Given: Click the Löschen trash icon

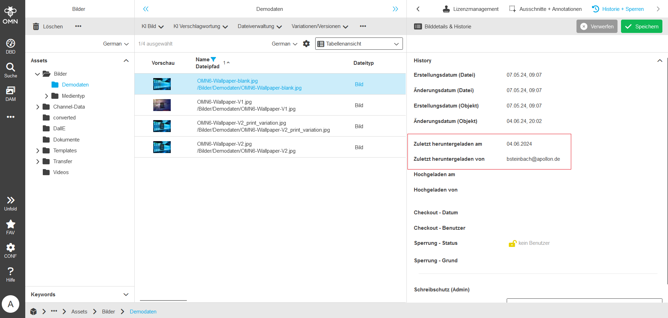Looking at the screenshot, I should 36,26.
